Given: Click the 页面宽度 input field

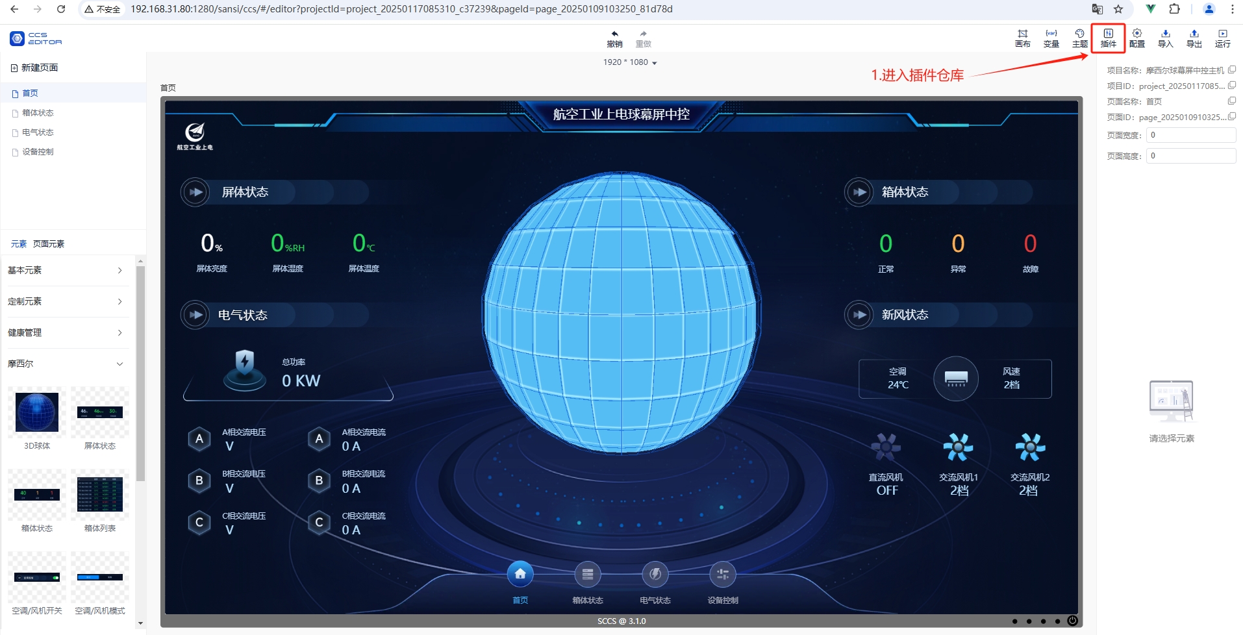Looking at the screenshot, I should tap(1191, 135).
